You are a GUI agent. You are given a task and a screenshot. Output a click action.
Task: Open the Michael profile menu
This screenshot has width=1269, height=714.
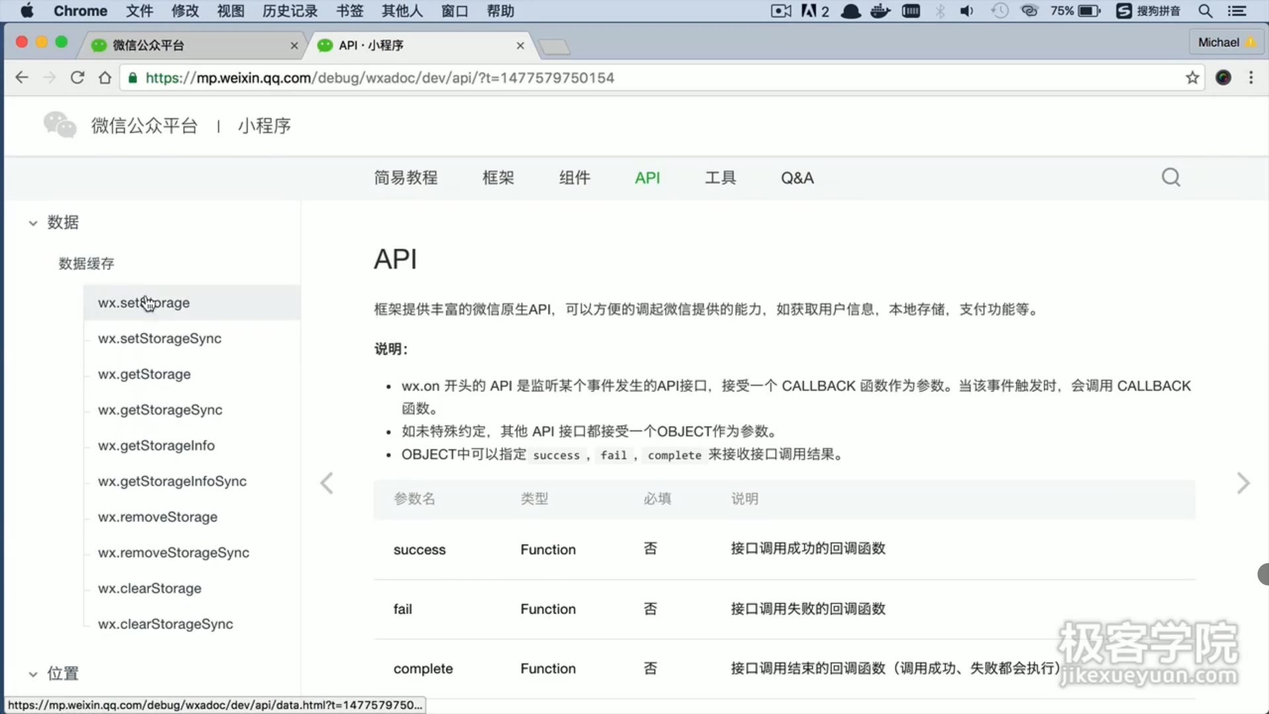click(x=1226, y=41)
